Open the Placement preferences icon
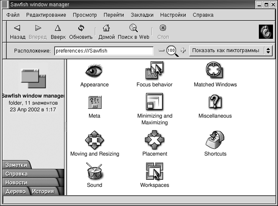The image size is (278, 206). [x=154, y=140]
